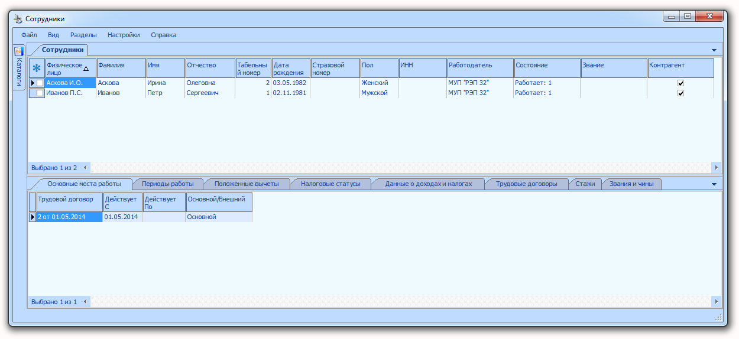739x339 pixels.
Task: Tick the row checkbox for Аскова И.О.
Action: [x=40, y=83]
